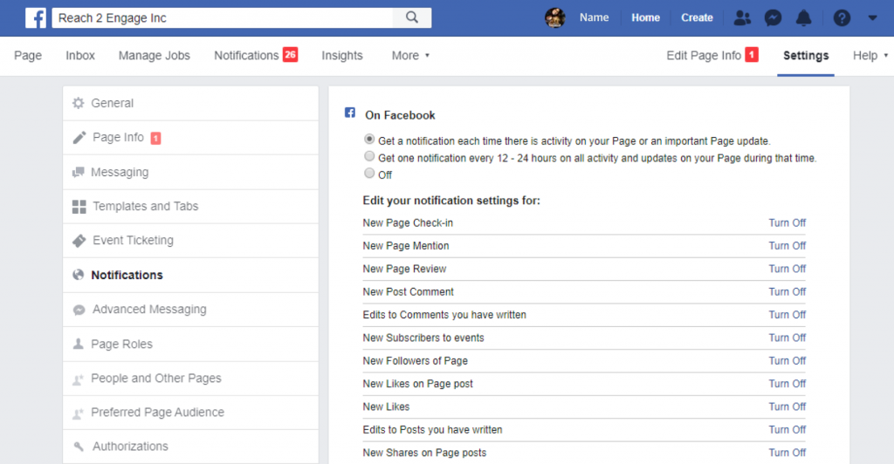Viewport: 894px width, 464px height.
Task: Select notification for each Page activity
Action: coord(369,140)
